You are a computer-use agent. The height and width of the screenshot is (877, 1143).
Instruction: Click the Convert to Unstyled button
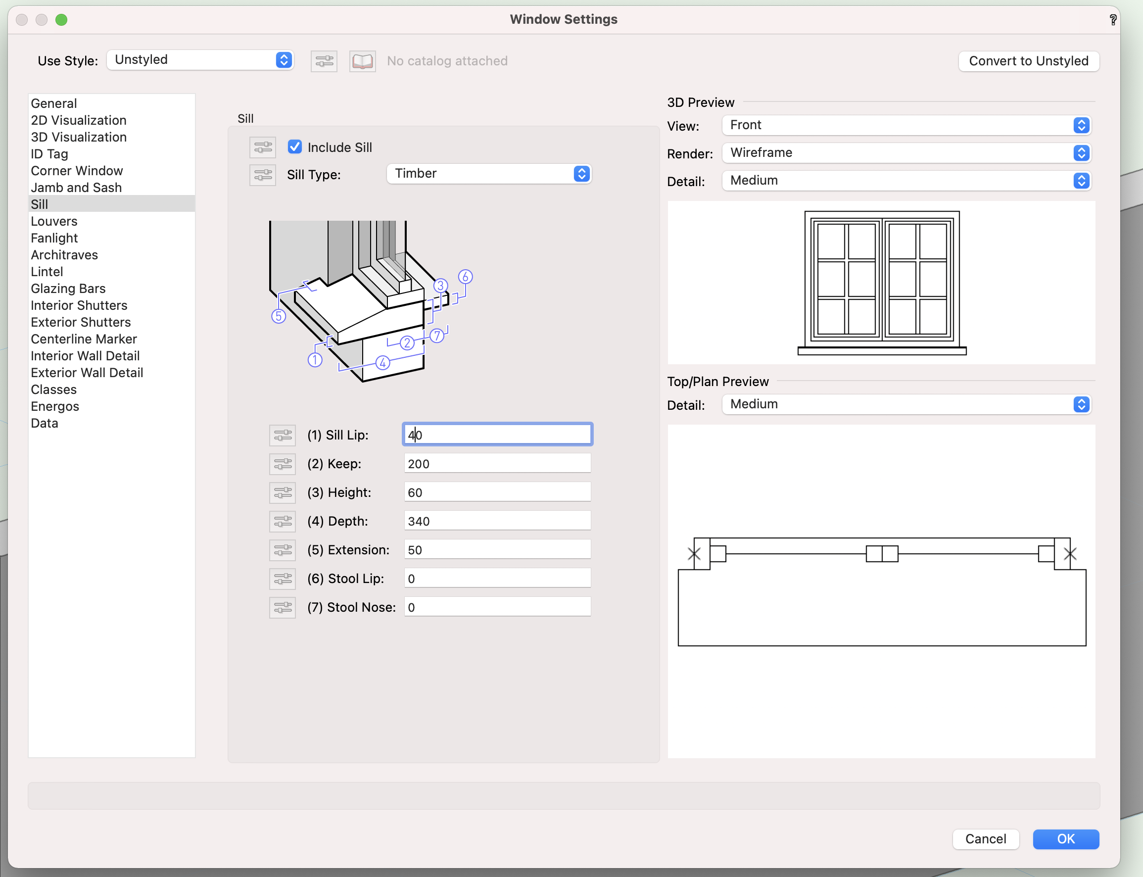click(1028, 61)
